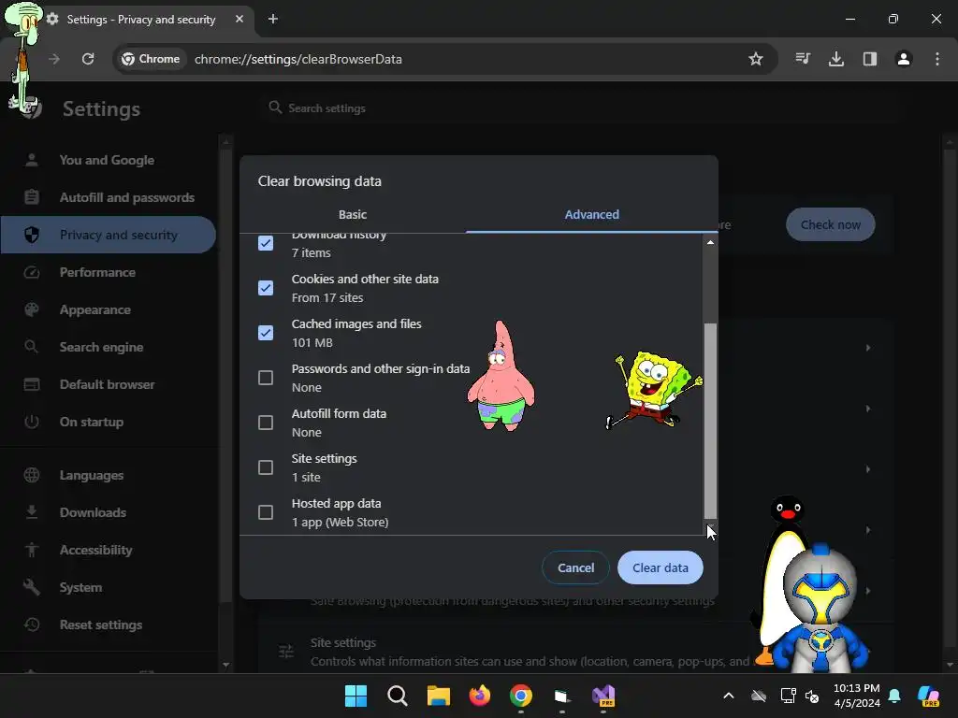Open Copilot preview icon in system tray

pyautogui.click(x=929, y=696)
